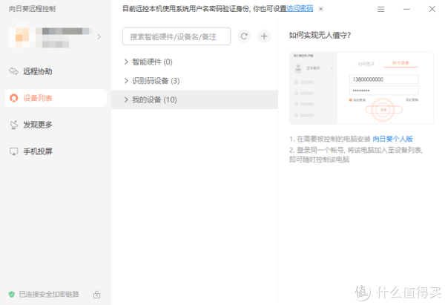
Task: Minimize the Sunflower window
Action: tap(406, 10)
